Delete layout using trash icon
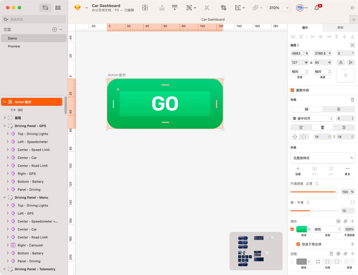This screenshot has width=358, height=275. 352,100
